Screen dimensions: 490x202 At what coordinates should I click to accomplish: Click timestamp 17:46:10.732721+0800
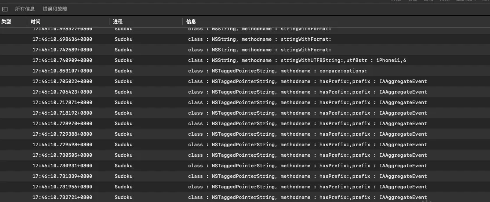click(62, 197)
